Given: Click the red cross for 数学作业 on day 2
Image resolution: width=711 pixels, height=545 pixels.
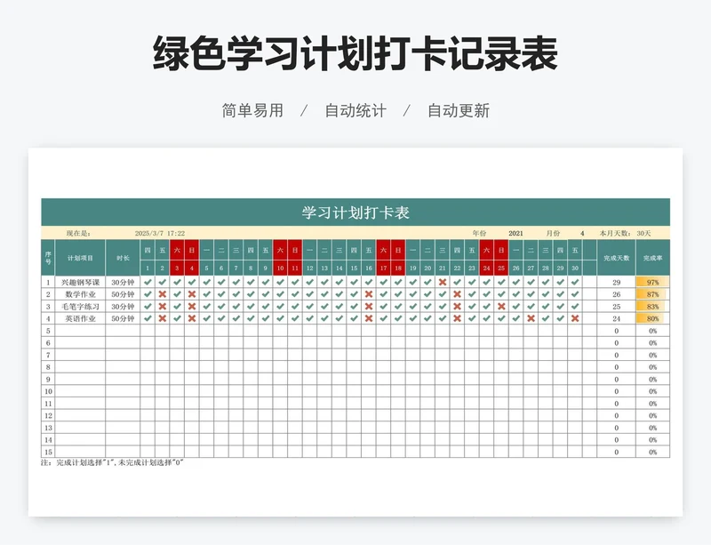Looking at the screenshot, I should [163, 294].
